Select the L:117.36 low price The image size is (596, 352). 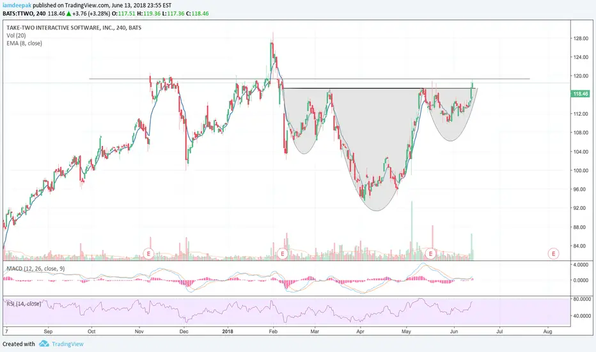pyautogui.click(x=173, y=13)
